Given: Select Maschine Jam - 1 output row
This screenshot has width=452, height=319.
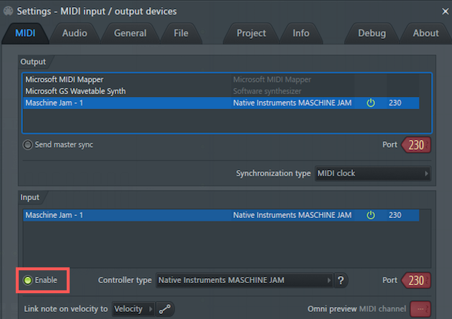Looking at the screenshot, I should click(221, 103).
